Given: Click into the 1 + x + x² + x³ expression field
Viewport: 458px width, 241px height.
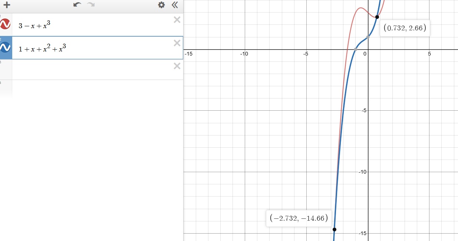Looking at the screenshot, I should point(93,48).
